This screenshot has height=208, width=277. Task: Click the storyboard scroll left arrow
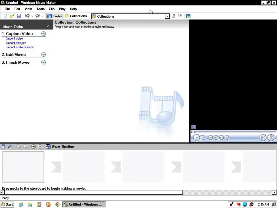(x=2, y=192)
